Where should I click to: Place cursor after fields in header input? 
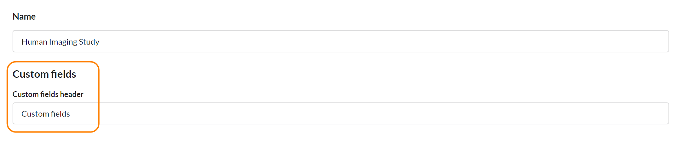tap(70, 114)
